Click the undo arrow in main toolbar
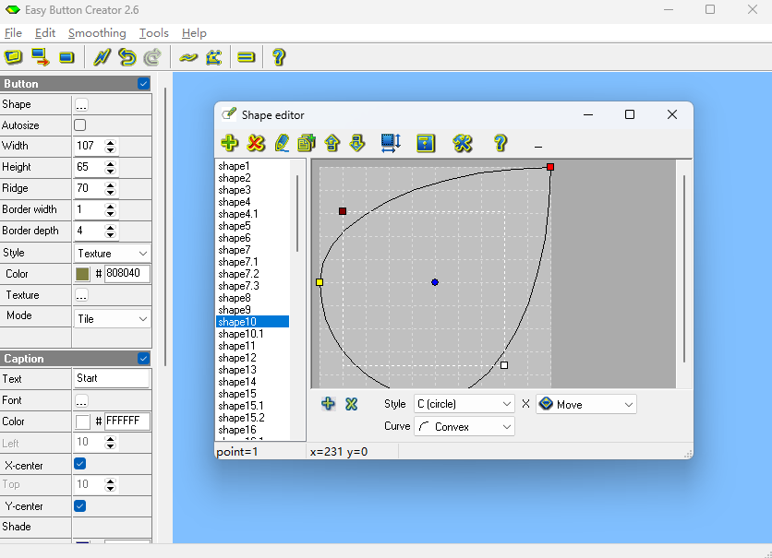Image resolution: width=772 pixels, height=558 pixels. coord(127,57)
